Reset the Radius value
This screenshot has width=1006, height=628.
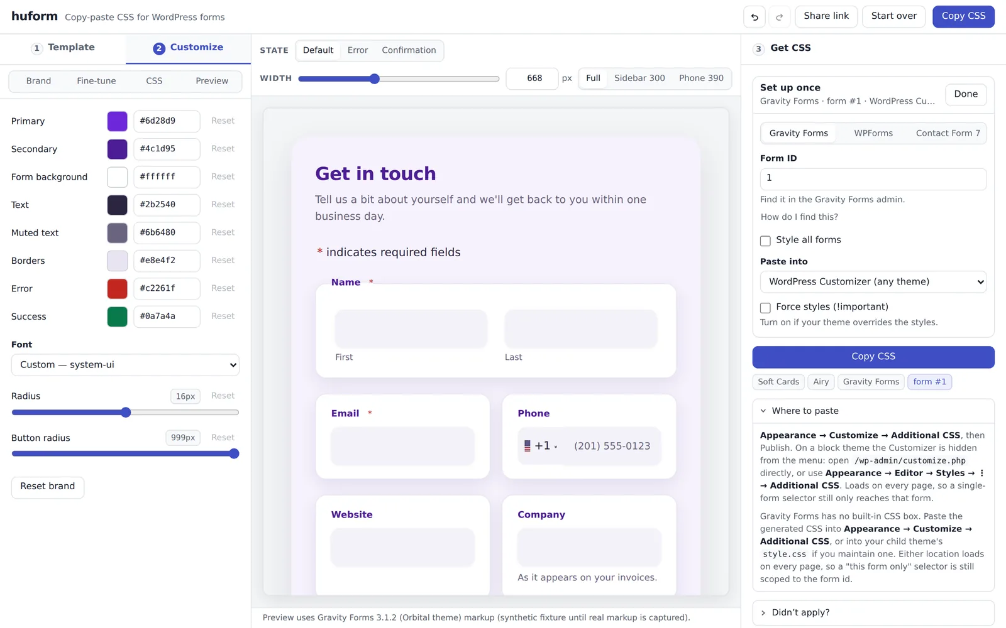pyautogui.click(x=223, y=396)
